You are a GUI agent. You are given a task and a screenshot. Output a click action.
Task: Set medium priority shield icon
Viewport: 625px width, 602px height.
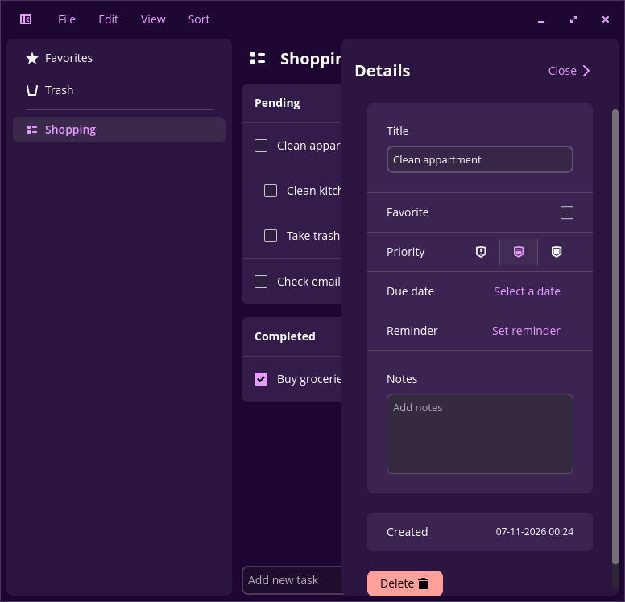519,252
